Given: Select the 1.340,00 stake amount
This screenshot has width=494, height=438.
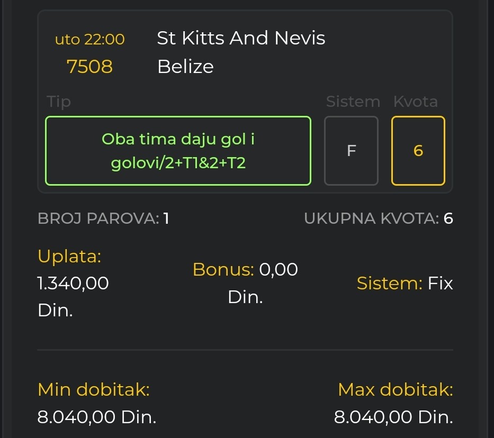Looking at the screenshot, I should coord(73,284).
